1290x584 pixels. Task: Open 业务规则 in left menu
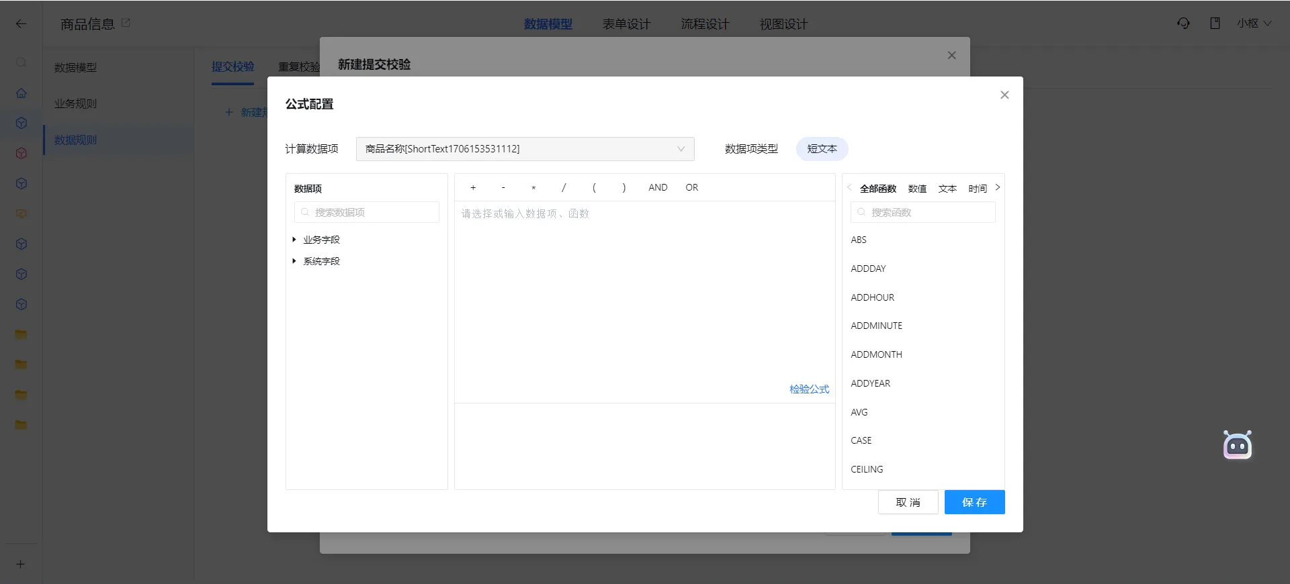pyautogui.click(x=75, y=104)
